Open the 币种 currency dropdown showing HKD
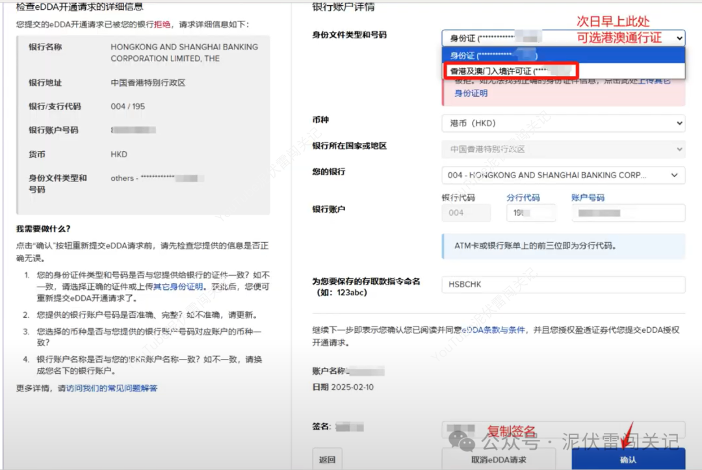This screenshot has width=702, height=470. 563,124
